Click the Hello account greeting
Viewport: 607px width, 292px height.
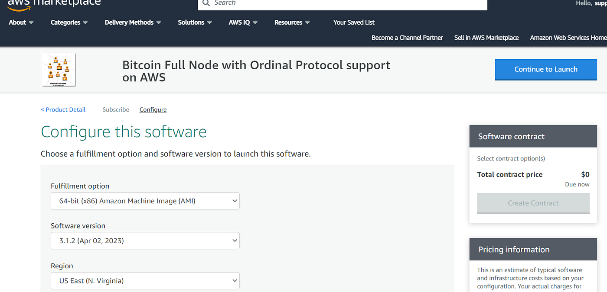pyautogui.click(x=591, y=3)
